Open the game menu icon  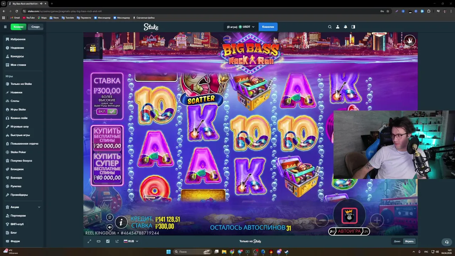110,217
